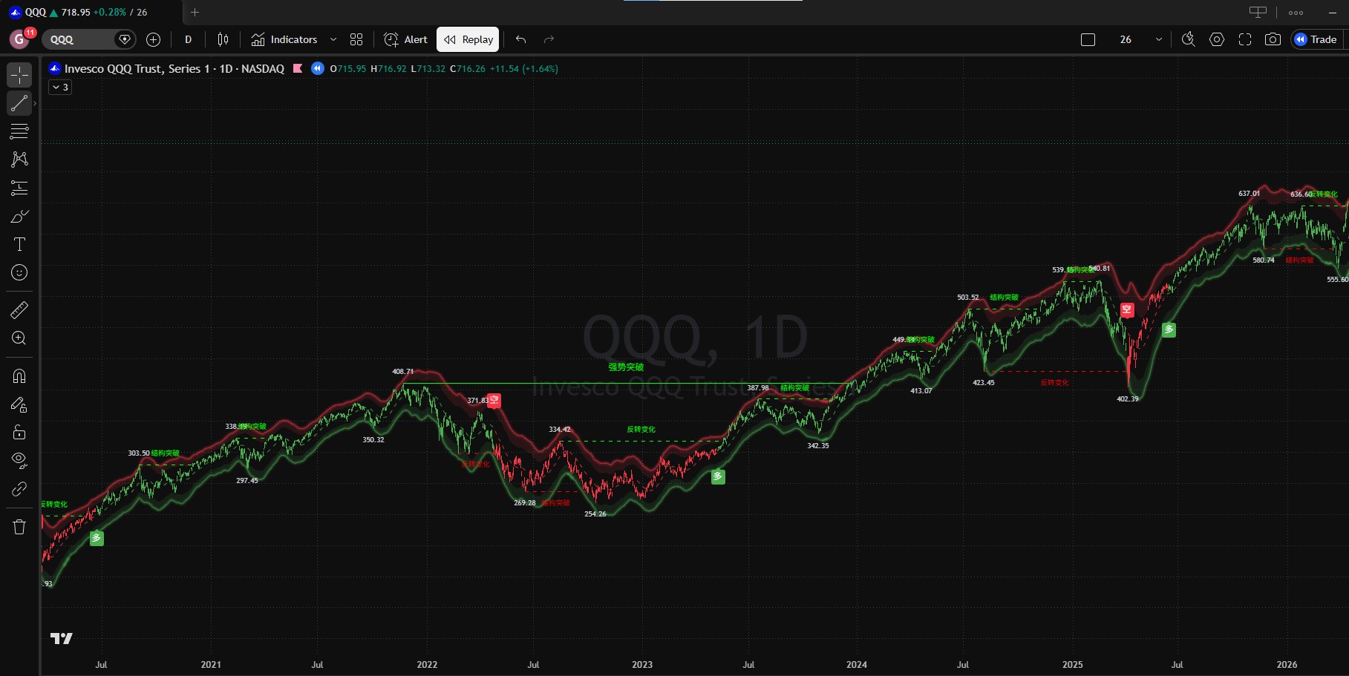Click the red 空 signal near 371.83
This screenshot has width=1349, height=676.
coord(494,401)
